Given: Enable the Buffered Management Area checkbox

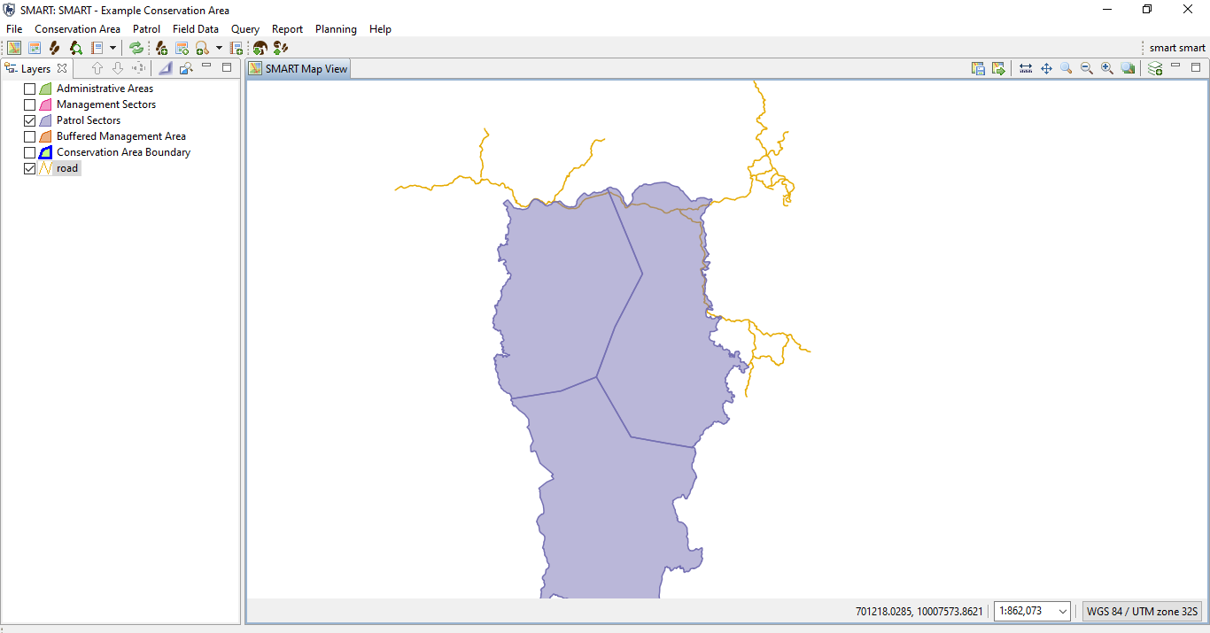Looking at the screenshot, I should click(30, 136).
